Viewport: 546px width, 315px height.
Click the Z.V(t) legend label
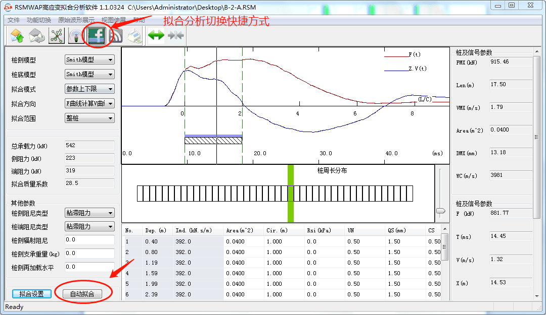[418, 69]
